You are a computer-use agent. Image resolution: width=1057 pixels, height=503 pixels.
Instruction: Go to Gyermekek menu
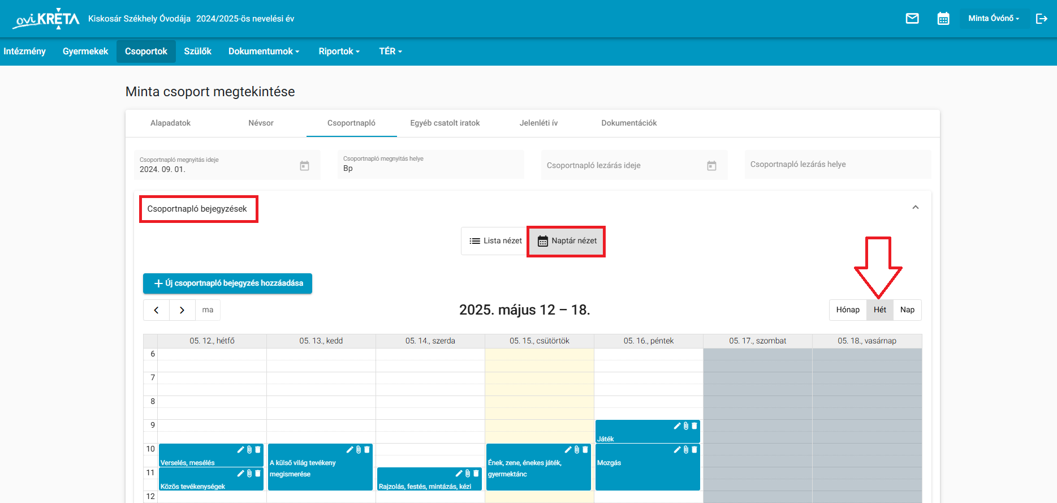click(85, 51)
